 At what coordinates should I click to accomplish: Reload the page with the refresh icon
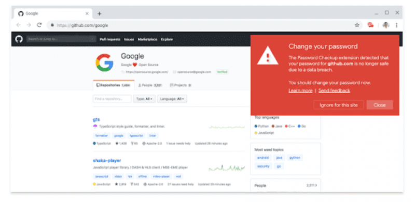click(39, 25)
